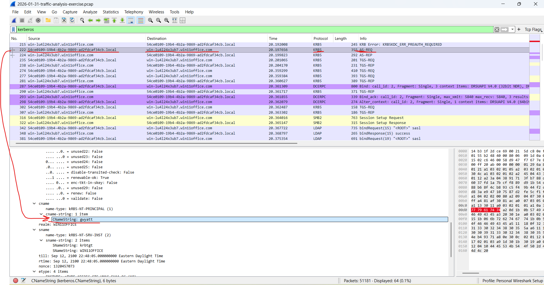The image size is (544, 285).
Task: Apply the display filter arrow
Action: [x=504, y=30]
